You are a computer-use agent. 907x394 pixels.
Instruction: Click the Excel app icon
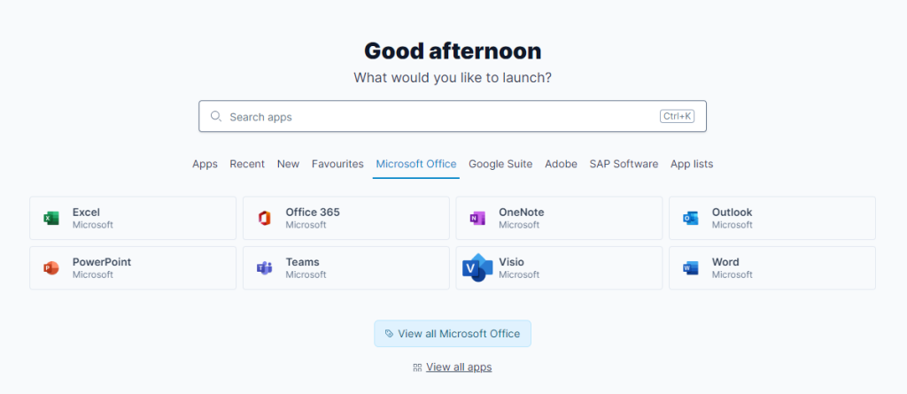(51, 218)
